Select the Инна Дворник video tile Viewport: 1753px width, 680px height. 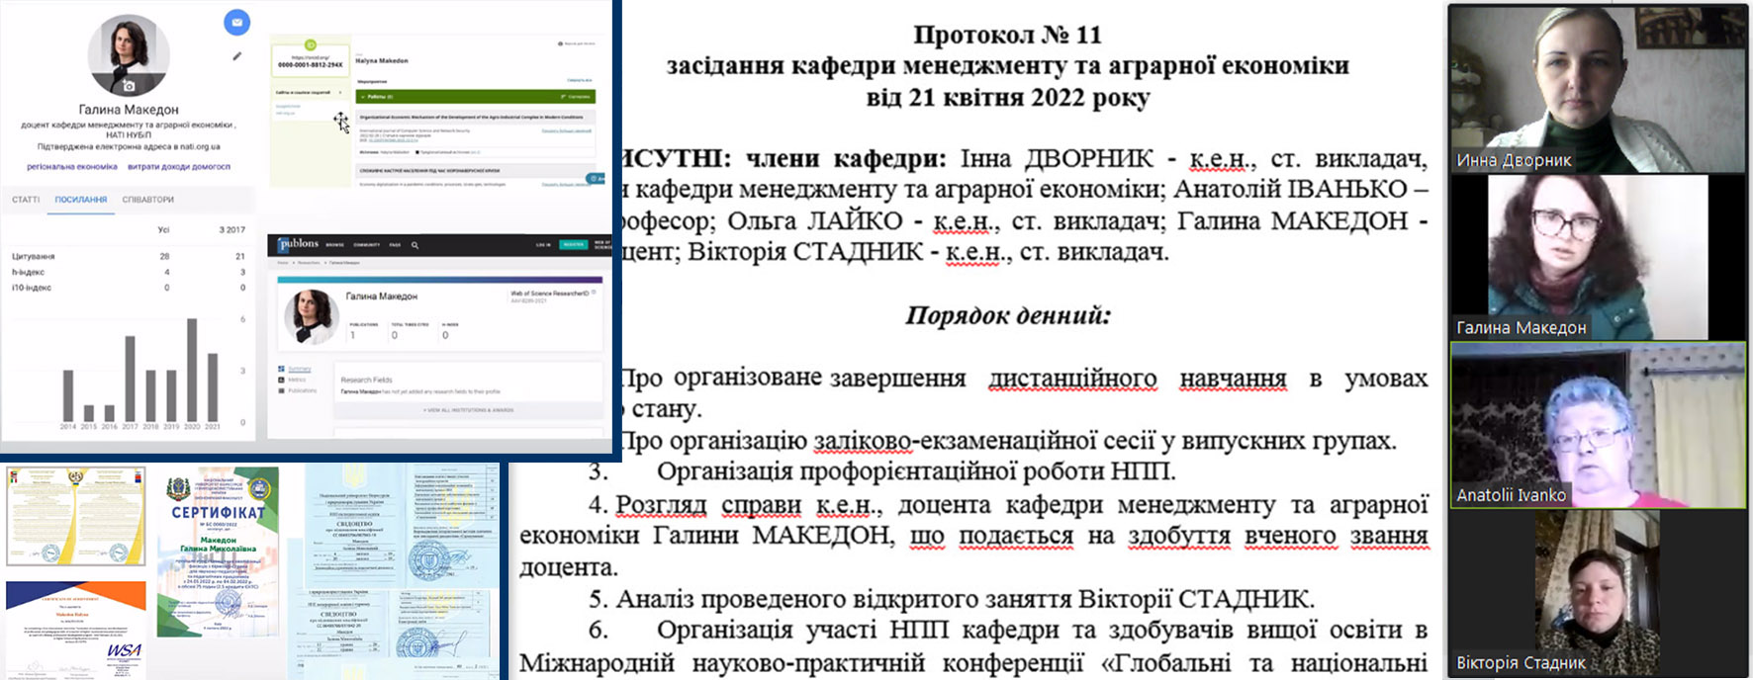pyautogui.click(x=1599, y=90)
